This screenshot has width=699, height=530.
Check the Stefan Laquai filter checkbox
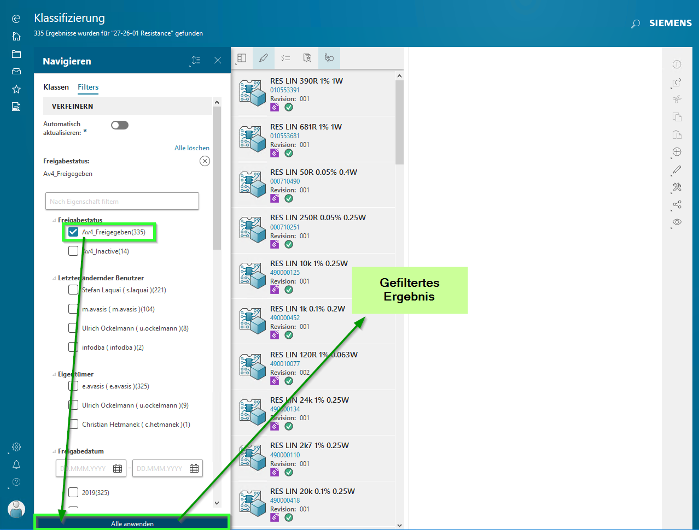(73, 290)
